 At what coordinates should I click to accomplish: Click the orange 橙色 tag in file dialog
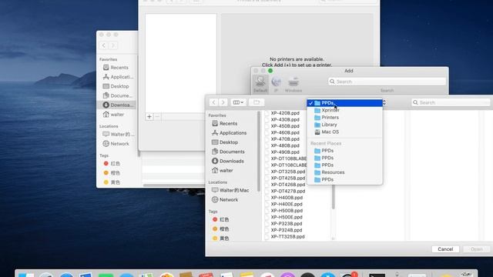point(220,229)
